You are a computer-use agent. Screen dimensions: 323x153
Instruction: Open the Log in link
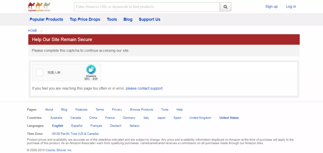[x=291, y=7]
